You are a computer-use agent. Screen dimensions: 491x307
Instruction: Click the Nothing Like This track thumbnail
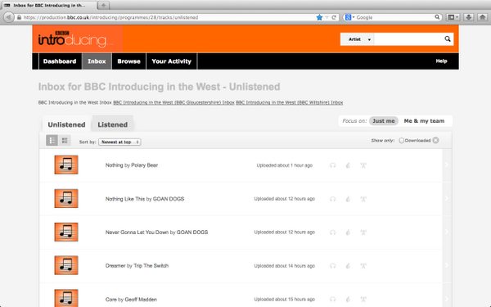(66, 198)
